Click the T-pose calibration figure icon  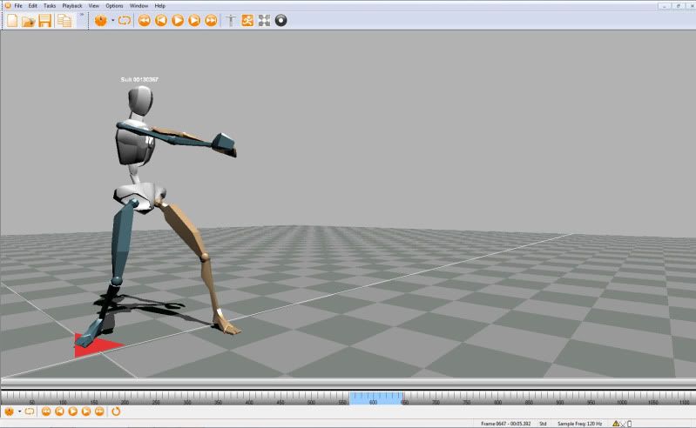(x=231, y=20)
